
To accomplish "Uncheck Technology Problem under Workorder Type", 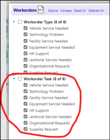I will pyautogui.click(x=26, y=34).
